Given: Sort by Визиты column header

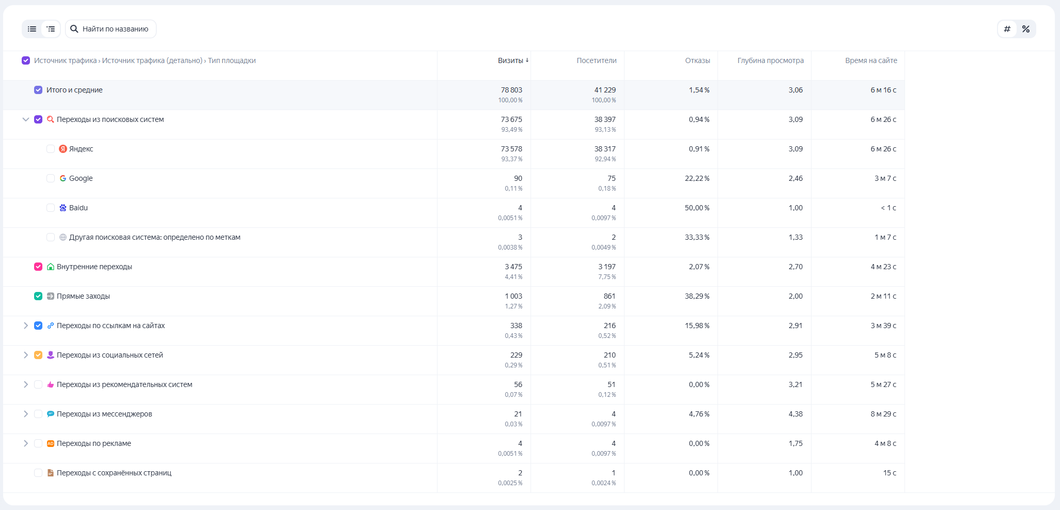Looking at the screenshot, I should coord(510,60).
